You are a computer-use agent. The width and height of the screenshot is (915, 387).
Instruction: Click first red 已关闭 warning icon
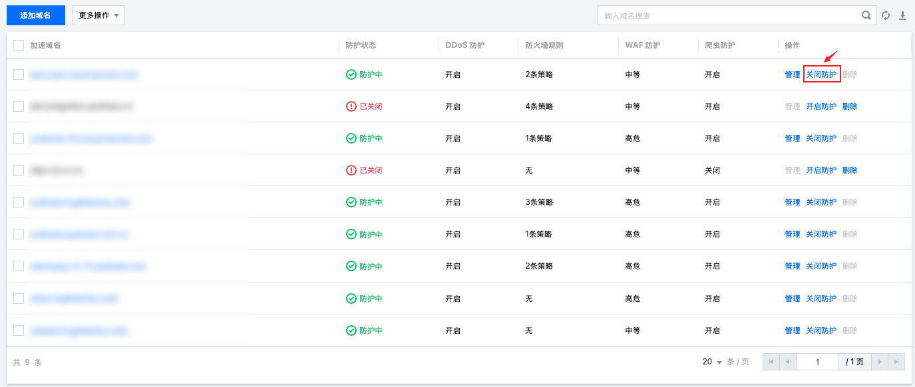tap(351, 106)
